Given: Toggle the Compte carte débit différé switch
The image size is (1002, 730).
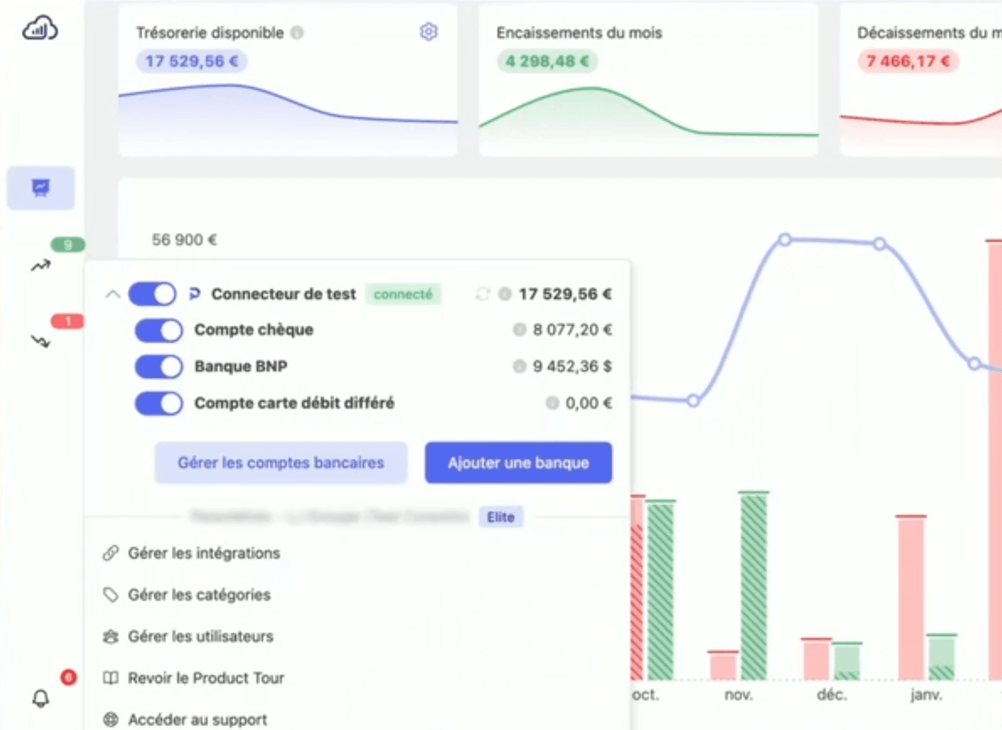Looking at the screenshot, I should (x=159, y=403).
